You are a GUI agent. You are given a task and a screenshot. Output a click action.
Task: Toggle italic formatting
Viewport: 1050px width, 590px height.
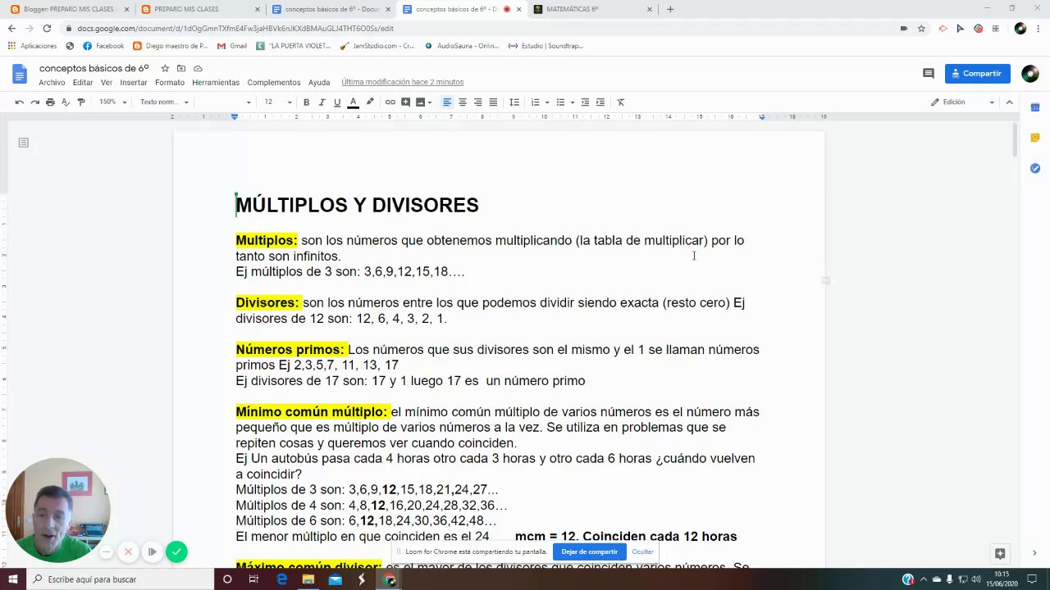322,102
